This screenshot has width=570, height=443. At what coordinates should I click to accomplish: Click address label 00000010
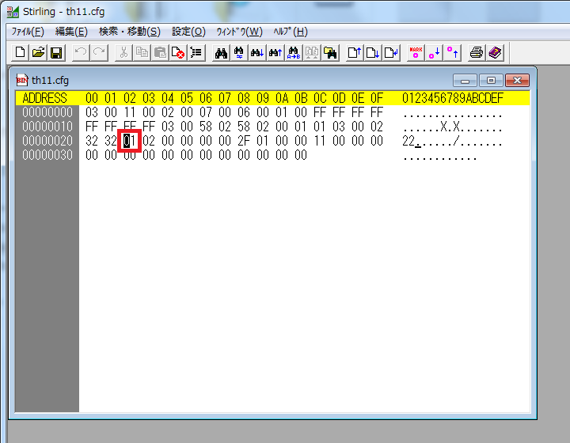47,127
